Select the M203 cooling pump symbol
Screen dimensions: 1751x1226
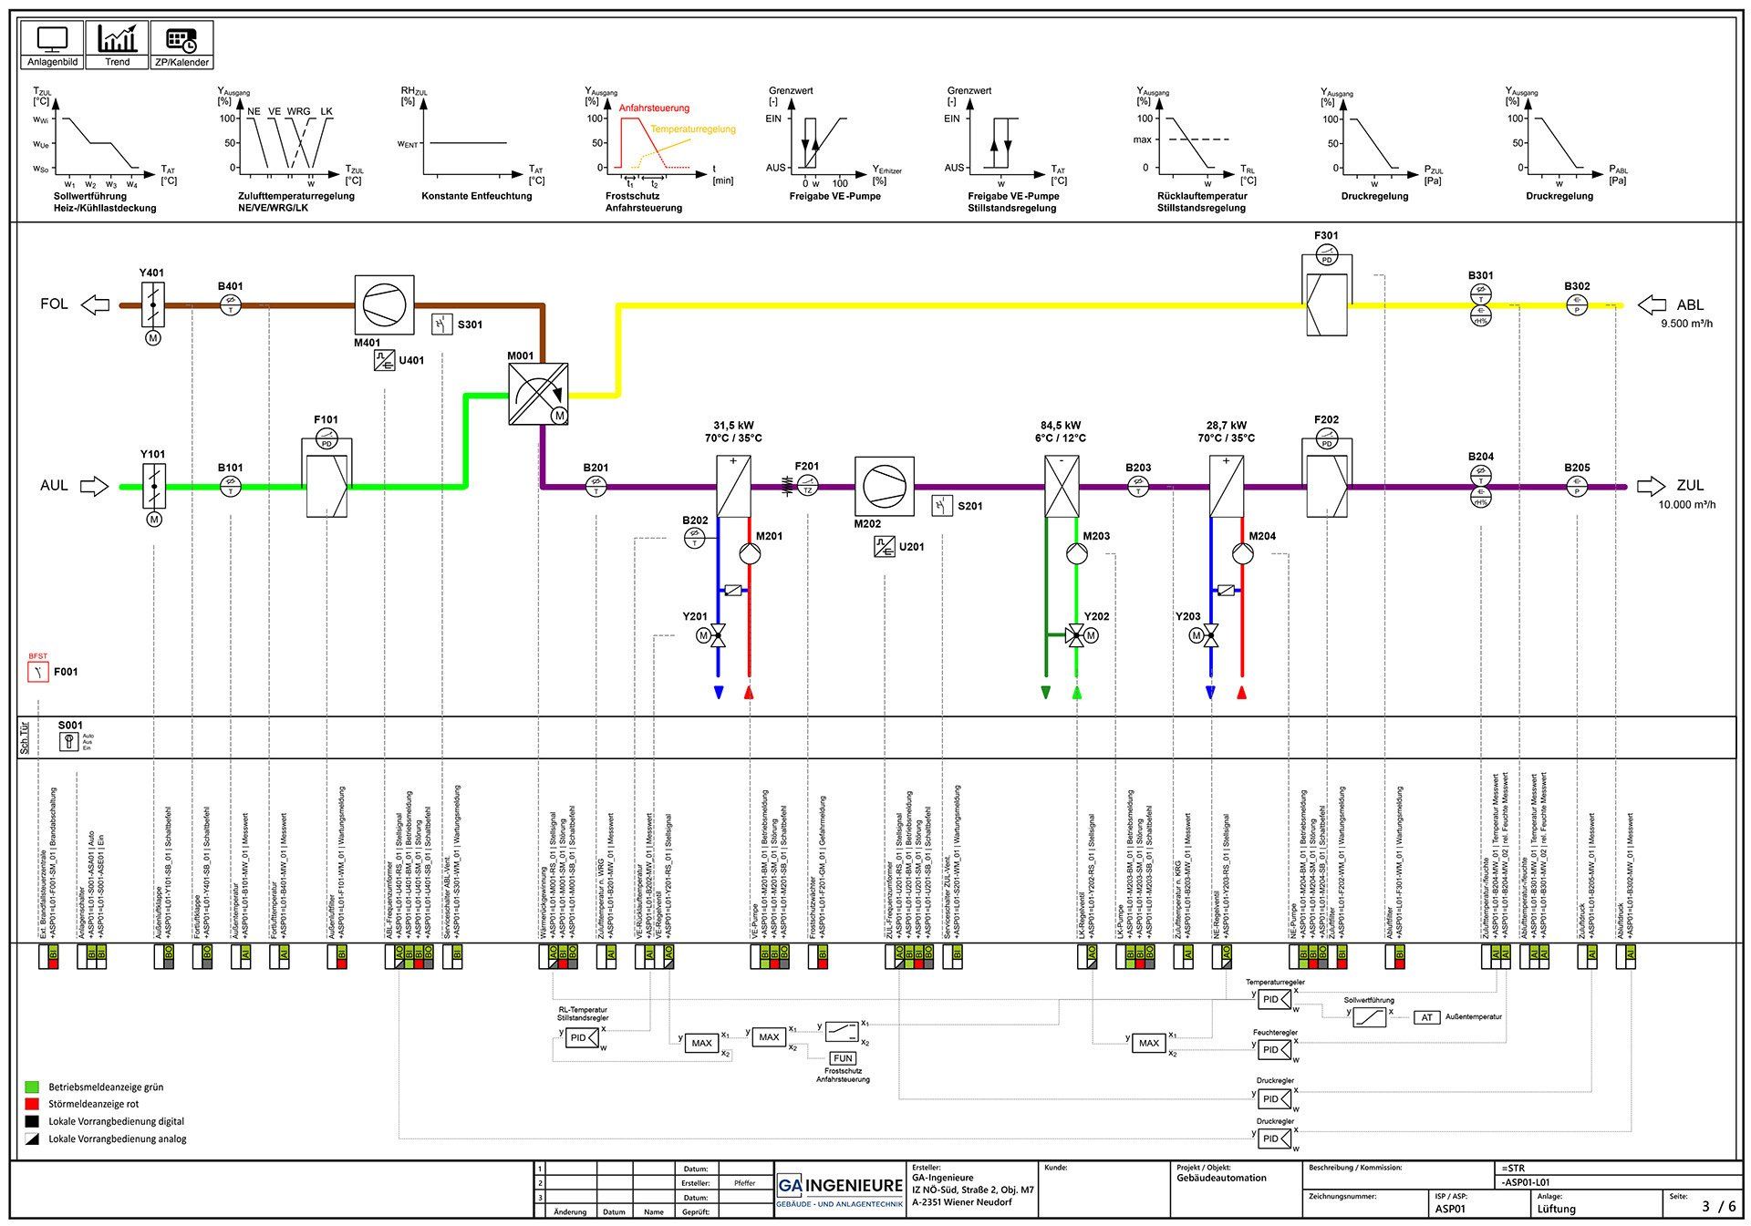click(x=1076, y=553)
